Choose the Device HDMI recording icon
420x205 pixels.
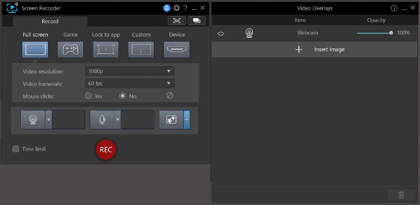coord(176,50)
